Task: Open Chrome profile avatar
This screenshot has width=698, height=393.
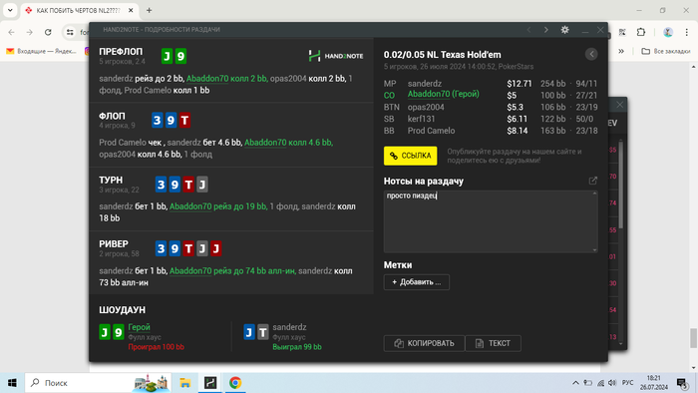Action: 668,32
